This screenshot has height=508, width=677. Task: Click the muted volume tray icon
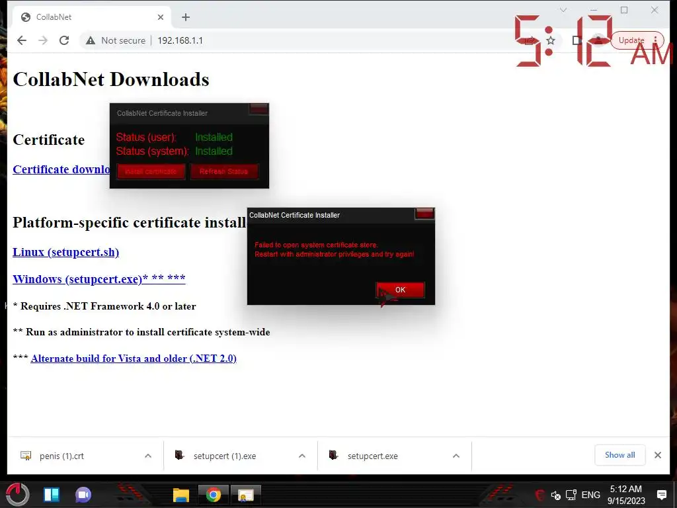555,495
